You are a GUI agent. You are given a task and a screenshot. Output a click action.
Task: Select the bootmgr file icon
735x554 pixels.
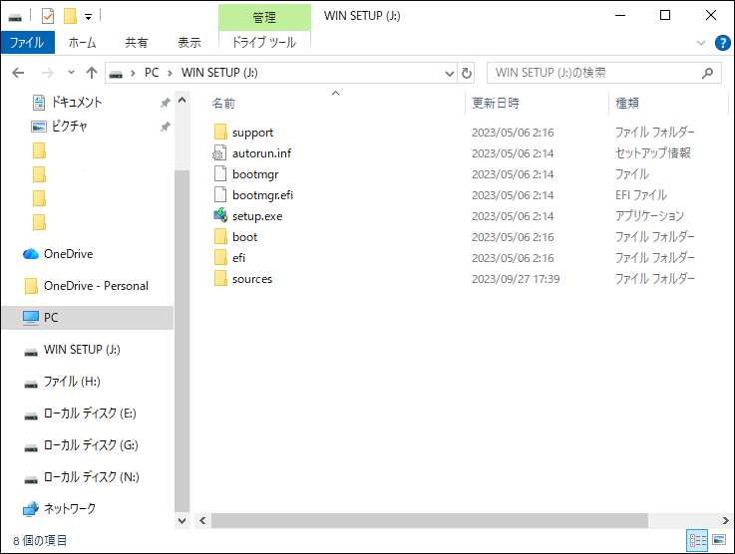pos(220,173)
